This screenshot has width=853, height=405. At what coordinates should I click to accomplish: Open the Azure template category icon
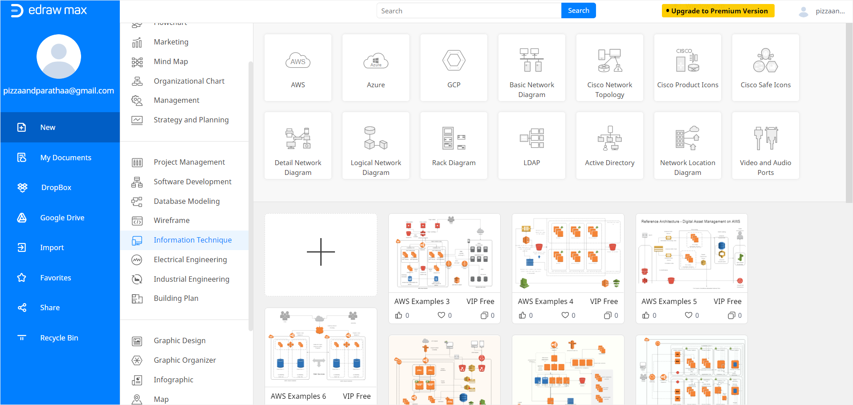[x=375, y=61]
